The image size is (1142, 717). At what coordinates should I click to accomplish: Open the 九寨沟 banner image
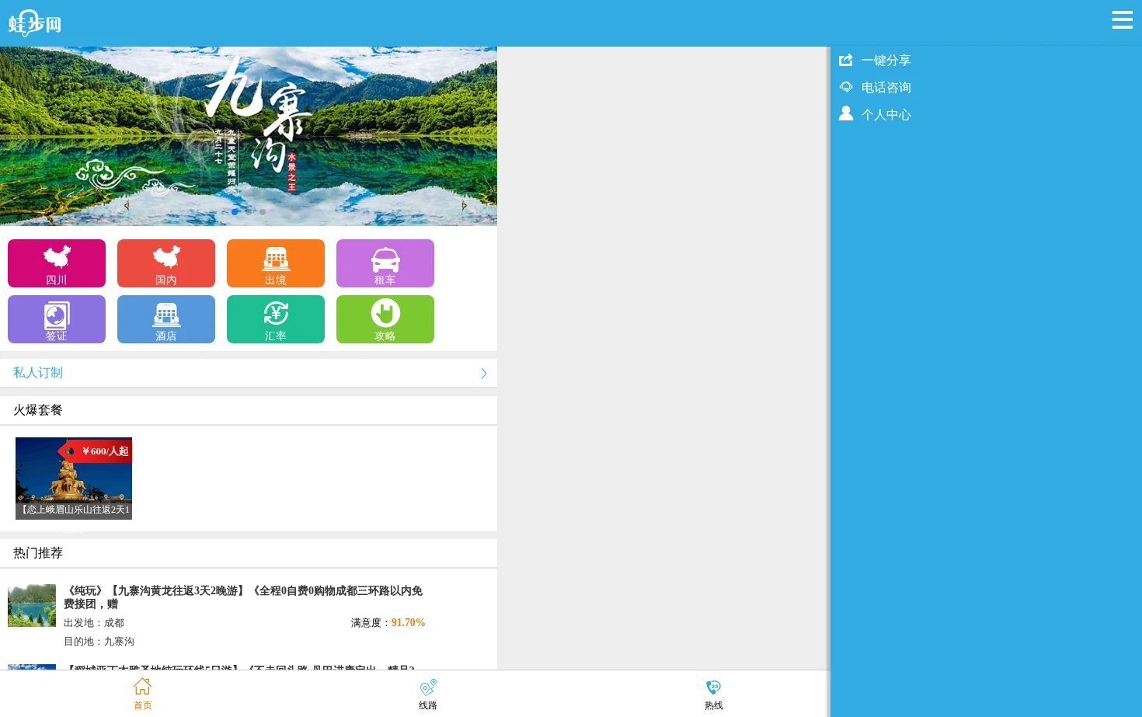coord(249,136)
